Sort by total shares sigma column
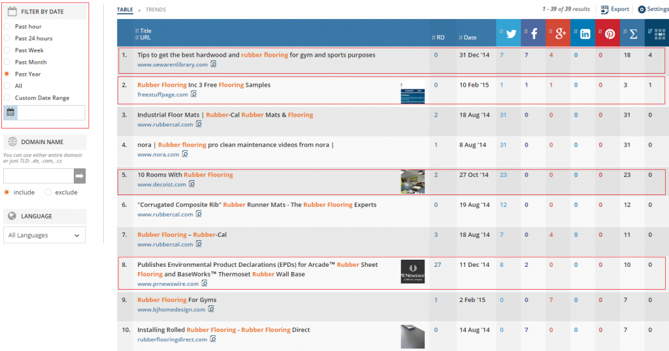 tap(632, 33)
